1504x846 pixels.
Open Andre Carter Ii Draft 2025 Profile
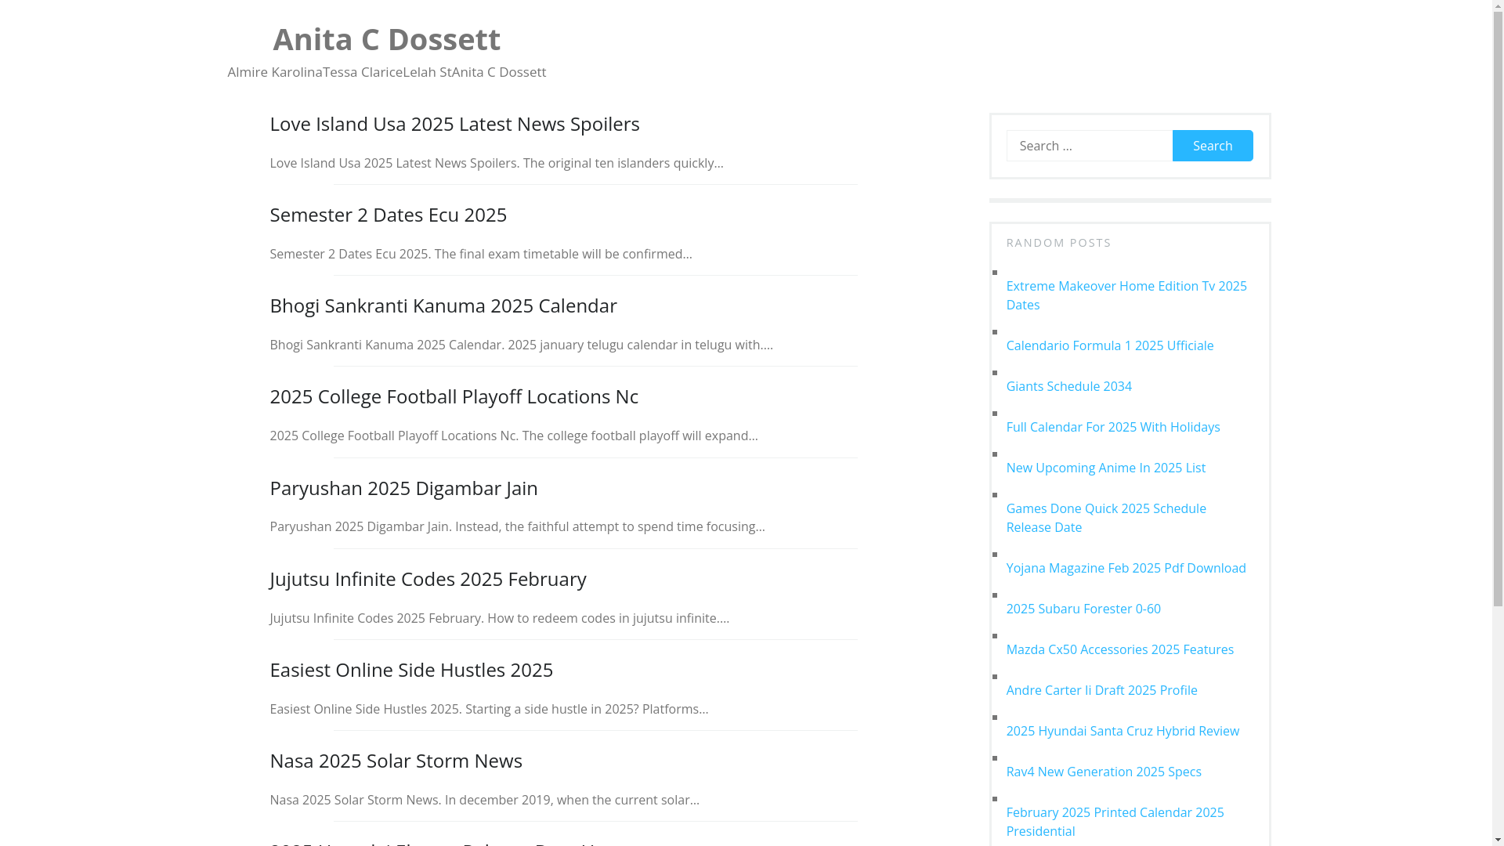[1101, 690]
